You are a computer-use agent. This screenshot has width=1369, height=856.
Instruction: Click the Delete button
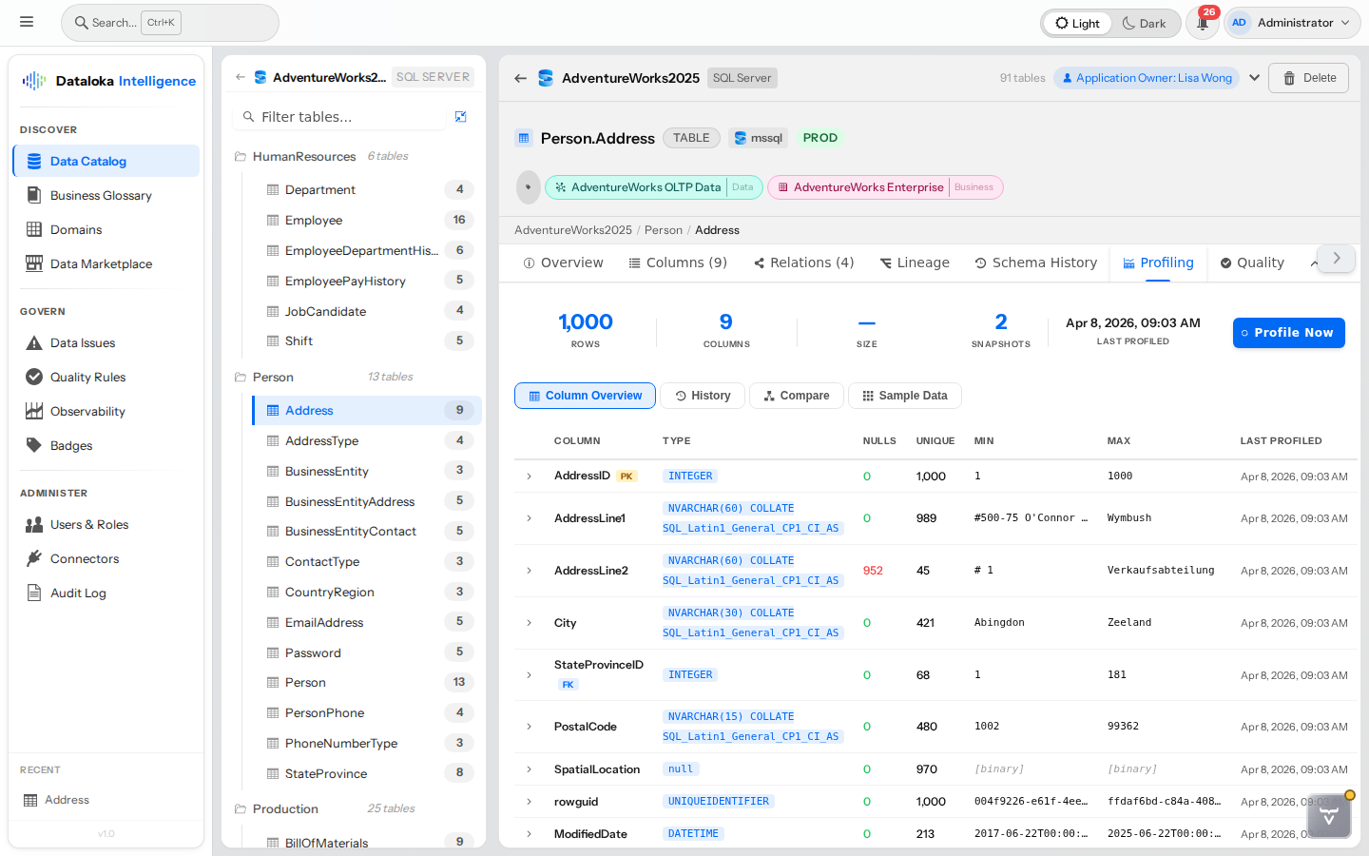1309,78
